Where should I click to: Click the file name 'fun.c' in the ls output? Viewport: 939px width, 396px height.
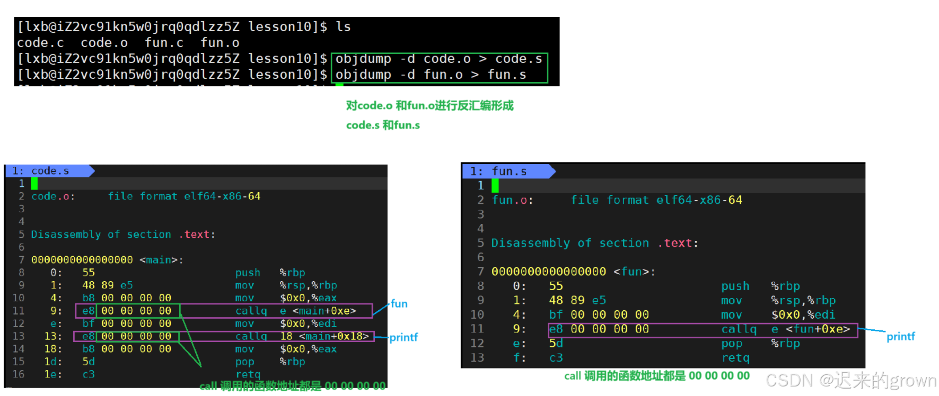(x=164, y=43)
